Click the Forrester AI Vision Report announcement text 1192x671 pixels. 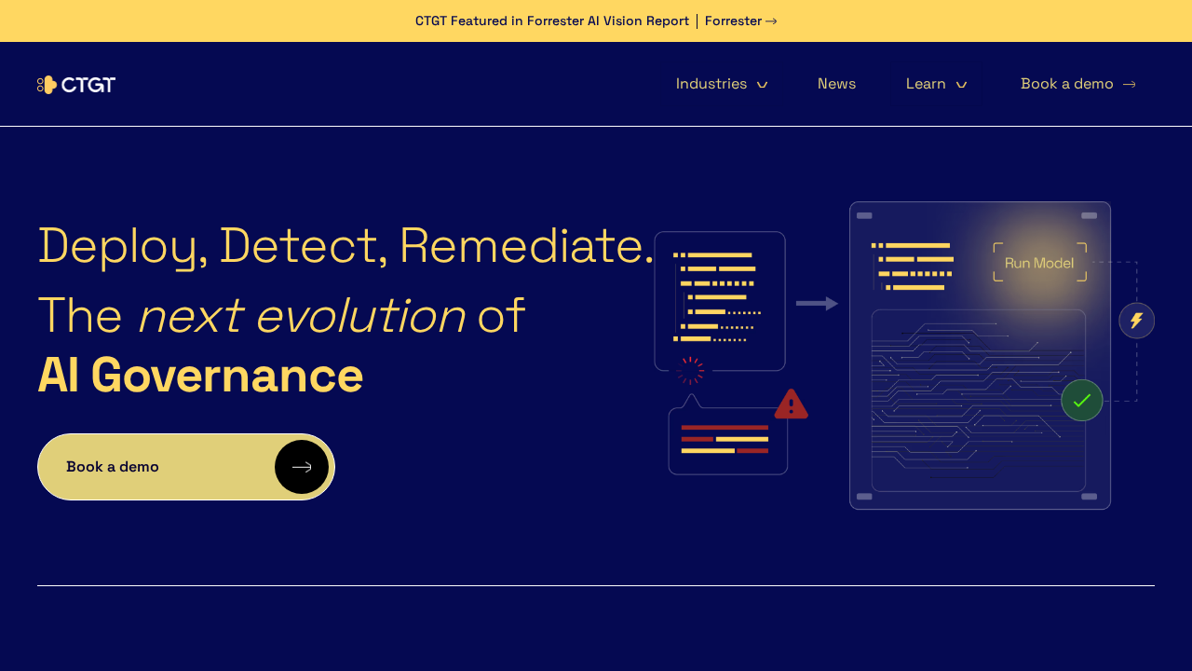[x=551, y=21]
